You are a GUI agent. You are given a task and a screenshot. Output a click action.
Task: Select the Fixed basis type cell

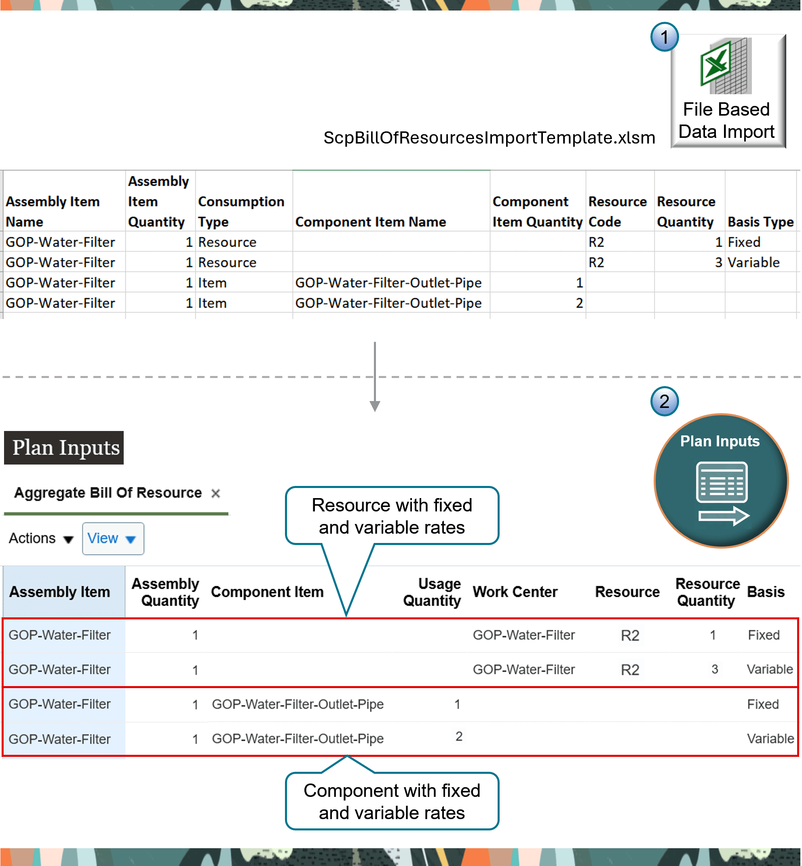coord(744,242)
